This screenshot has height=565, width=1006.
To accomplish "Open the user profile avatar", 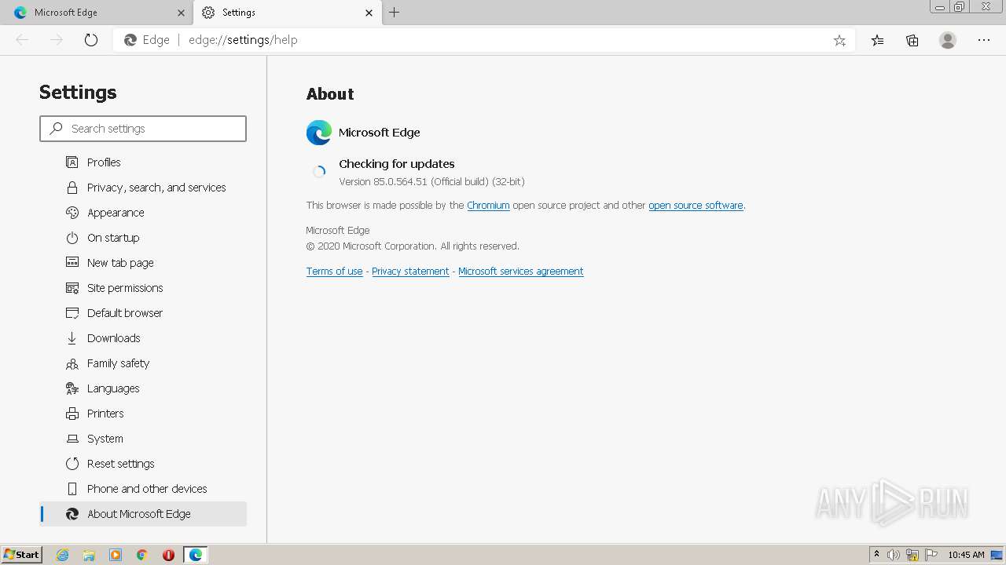I will click(948, 40).
